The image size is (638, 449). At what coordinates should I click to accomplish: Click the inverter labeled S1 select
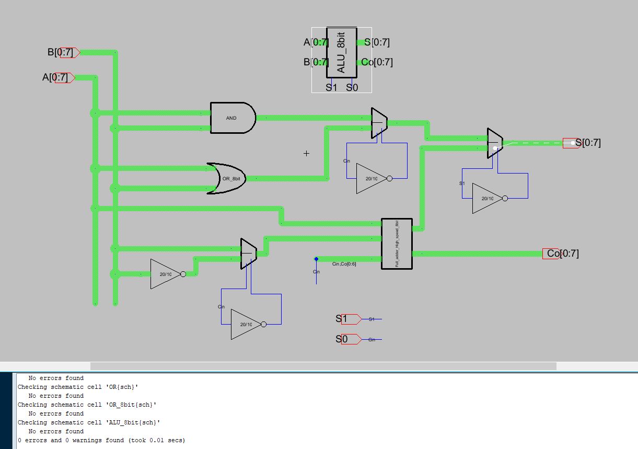(487, 199)
